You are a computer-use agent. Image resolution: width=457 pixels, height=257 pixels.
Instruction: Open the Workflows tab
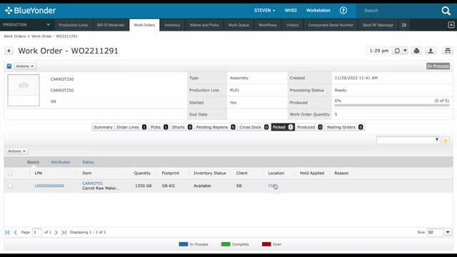pos(268,25)
